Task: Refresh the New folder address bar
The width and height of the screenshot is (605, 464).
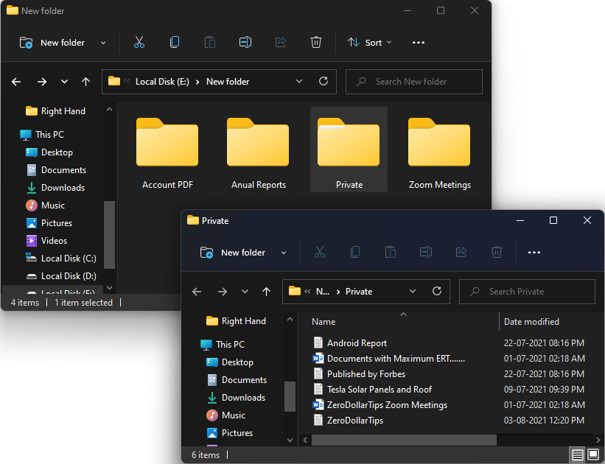Action: pos(323,82)
